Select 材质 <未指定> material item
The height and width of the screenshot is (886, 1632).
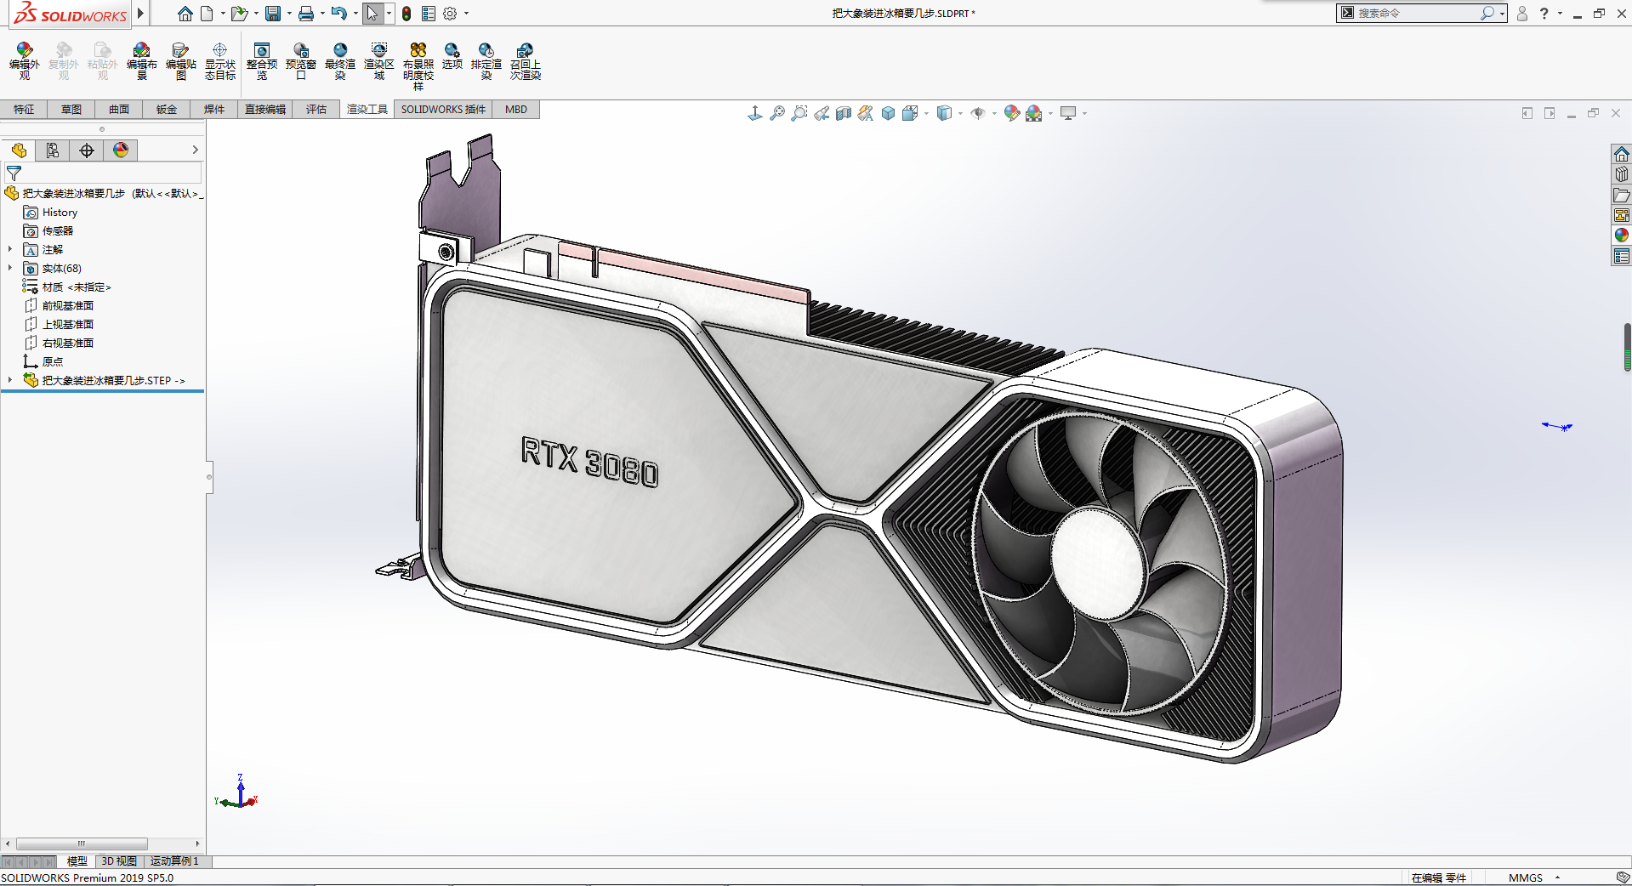click(76, 287)
